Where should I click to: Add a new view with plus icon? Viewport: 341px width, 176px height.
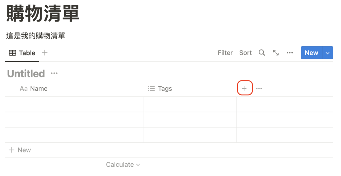(45, 53)
